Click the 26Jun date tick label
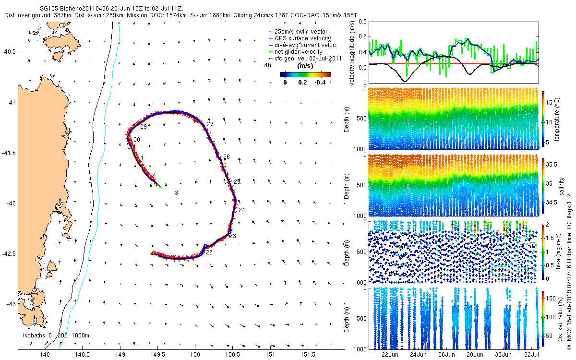 [446, 355]
